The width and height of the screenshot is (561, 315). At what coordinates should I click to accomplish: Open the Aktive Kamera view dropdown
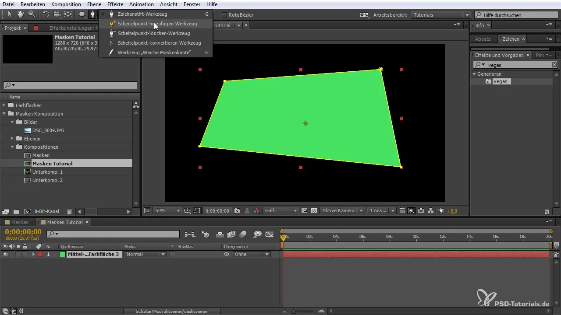[342, 210]
